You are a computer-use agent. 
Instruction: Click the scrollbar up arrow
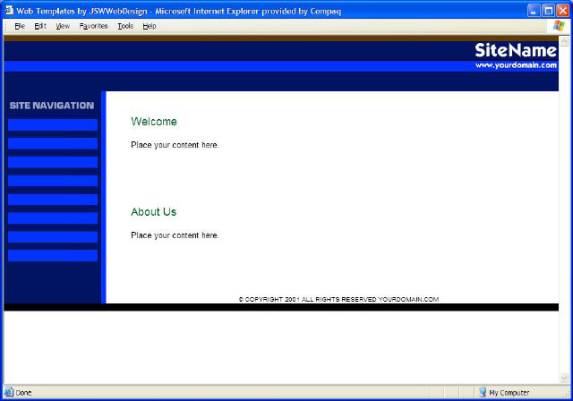point(564,40)
